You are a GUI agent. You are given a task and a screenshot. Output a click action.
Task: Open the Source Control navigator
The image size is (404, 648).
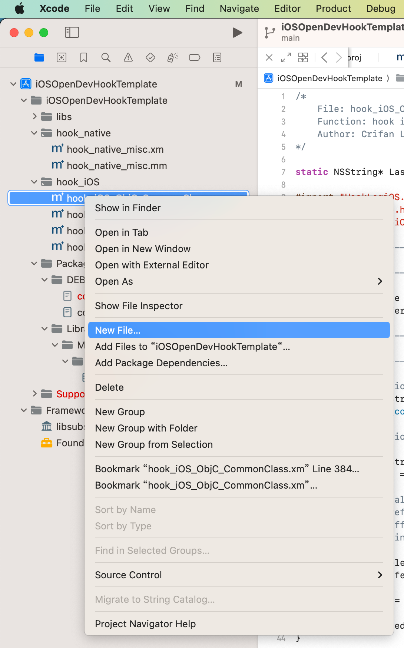pyautogui.click(x=62, y=57)
